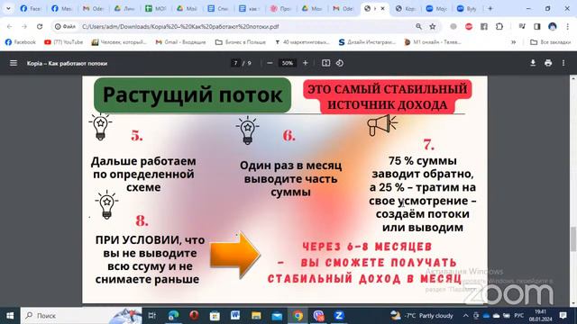Switch to the first Facebook tab

[x=31, y=8]
